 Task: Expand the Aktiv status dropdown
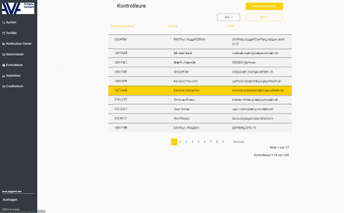point(264,17)
